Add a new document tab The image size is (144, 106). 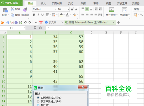[x=118, y=23]
